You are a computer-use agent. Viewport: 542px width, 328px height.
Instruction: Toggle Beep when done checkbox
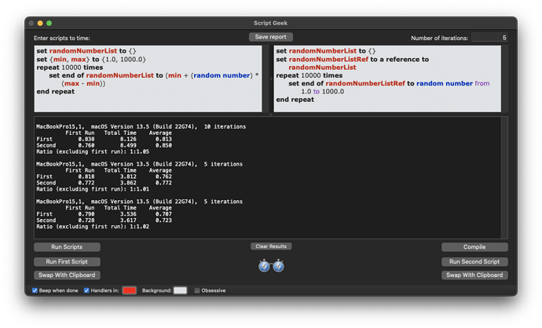pos(35,290)
